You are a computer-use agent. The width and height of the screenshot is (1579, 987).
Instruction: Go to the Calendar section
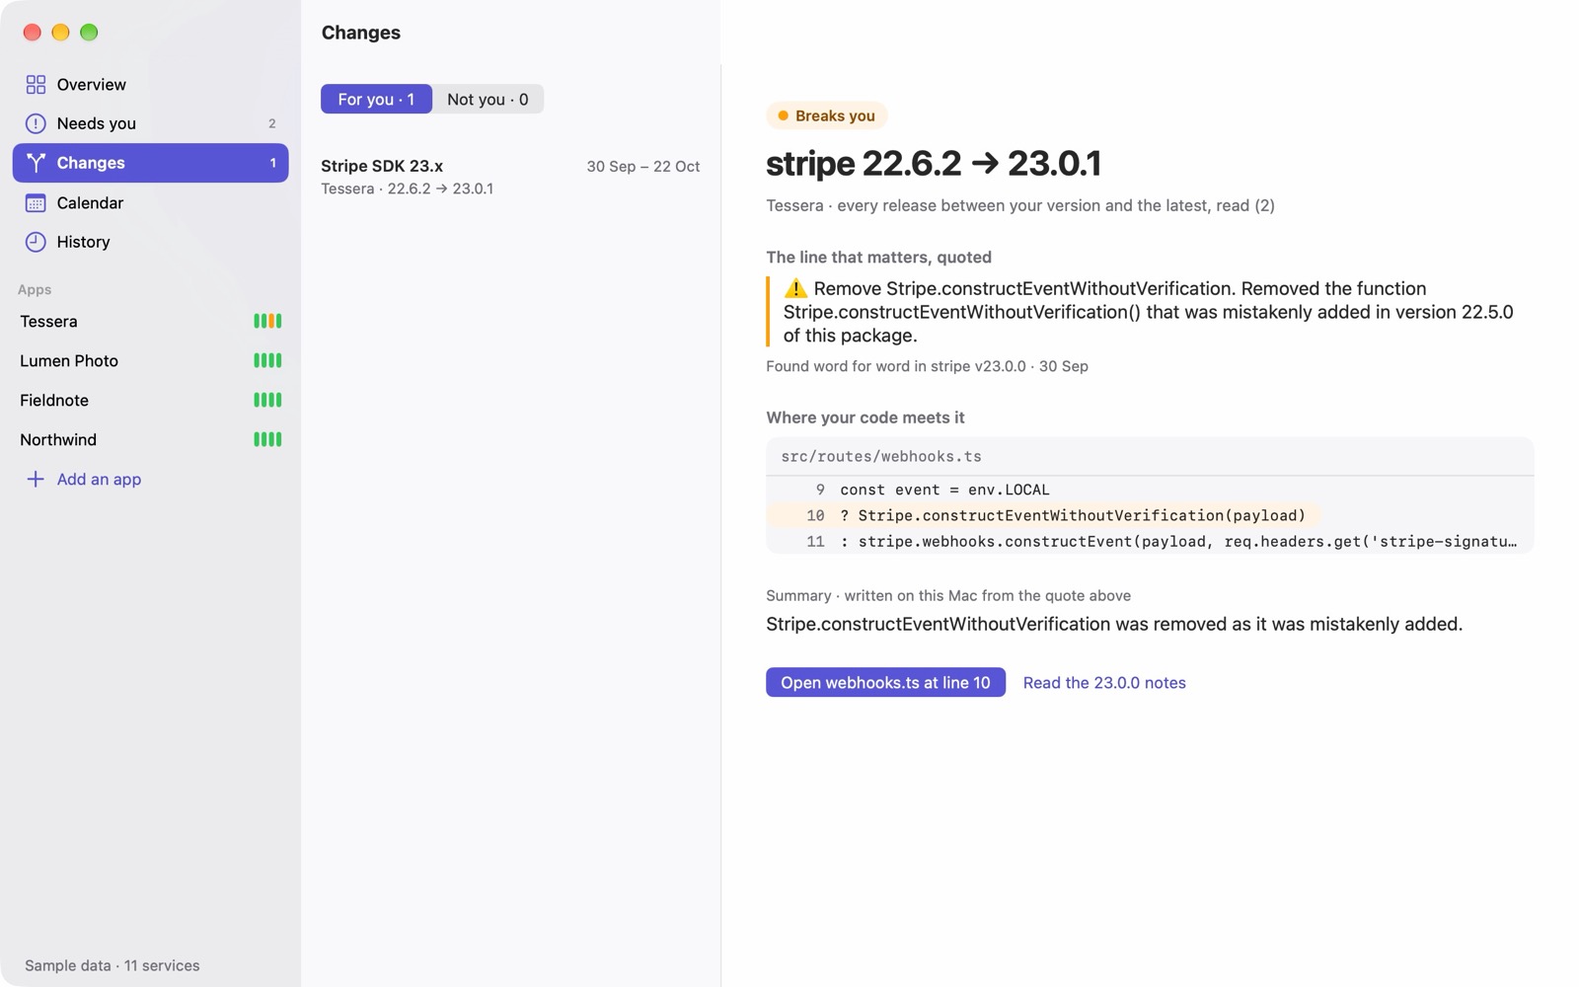coord(150,203)
